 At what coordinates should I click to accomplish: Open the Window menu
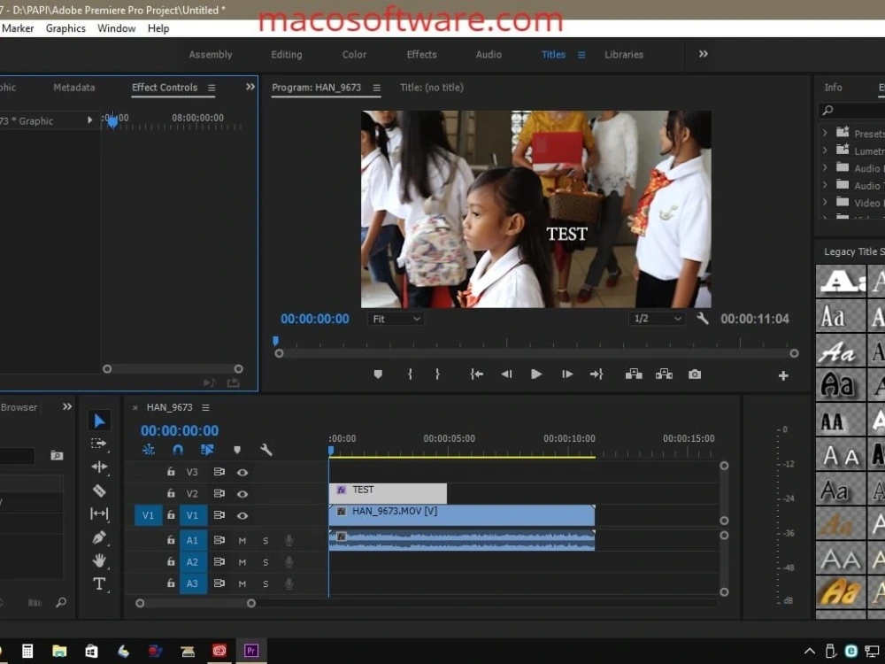(116, 28)
